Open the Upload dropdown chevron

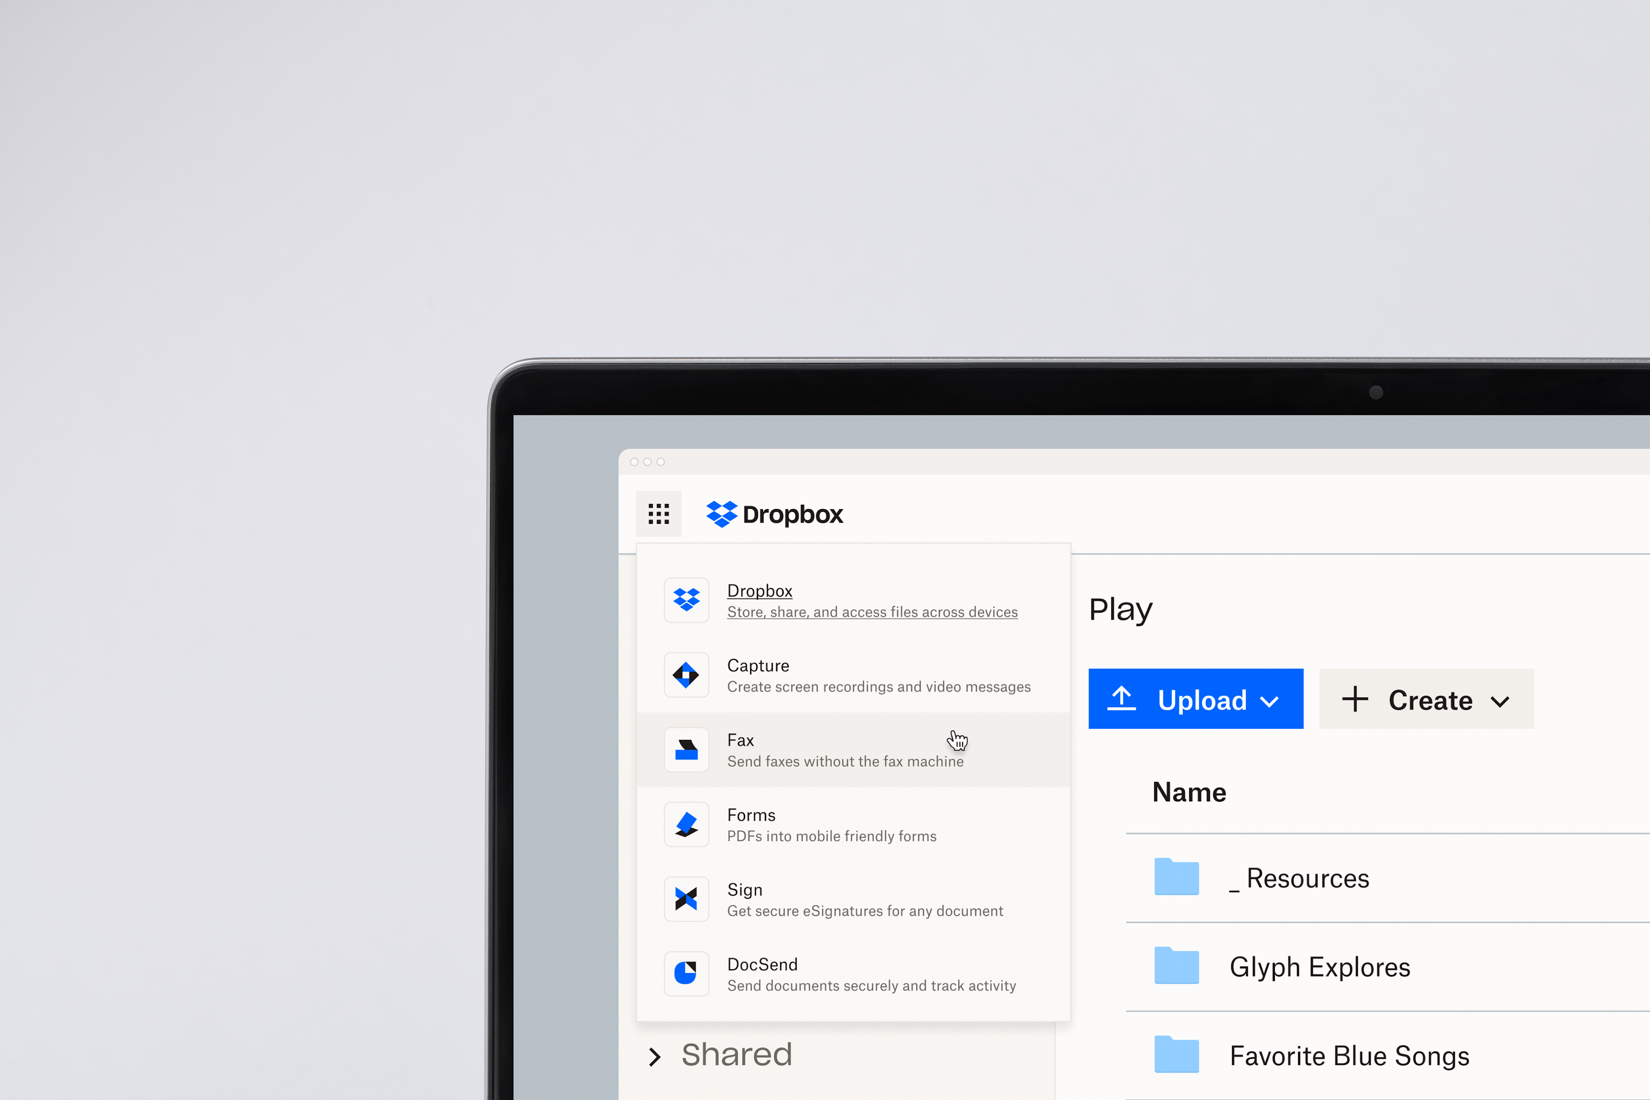[x=1269, y=702]
